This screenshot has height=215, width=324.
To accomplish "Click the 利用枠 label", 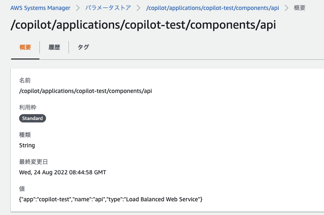I will click(x=28, y=107).
